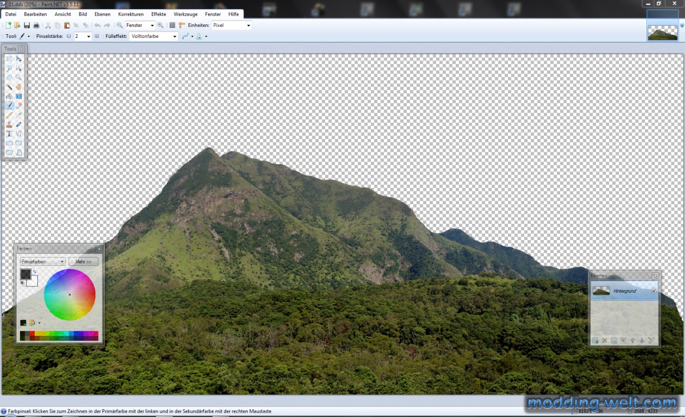
Task: Toggle visibility checkbox of Hintergrund layer
Action: 654,291
